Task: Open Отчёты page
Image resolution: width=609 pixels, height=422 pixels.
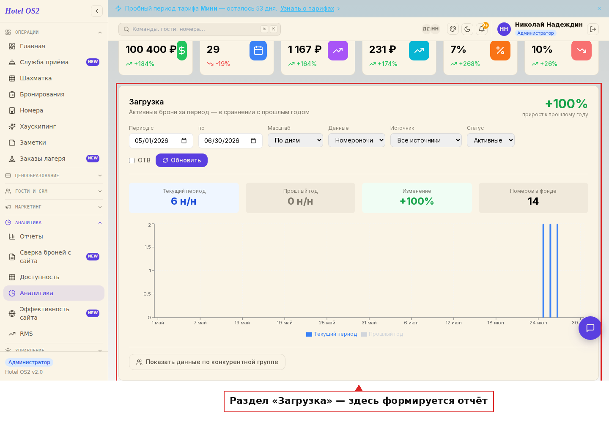Action: (x=54, y=236)
